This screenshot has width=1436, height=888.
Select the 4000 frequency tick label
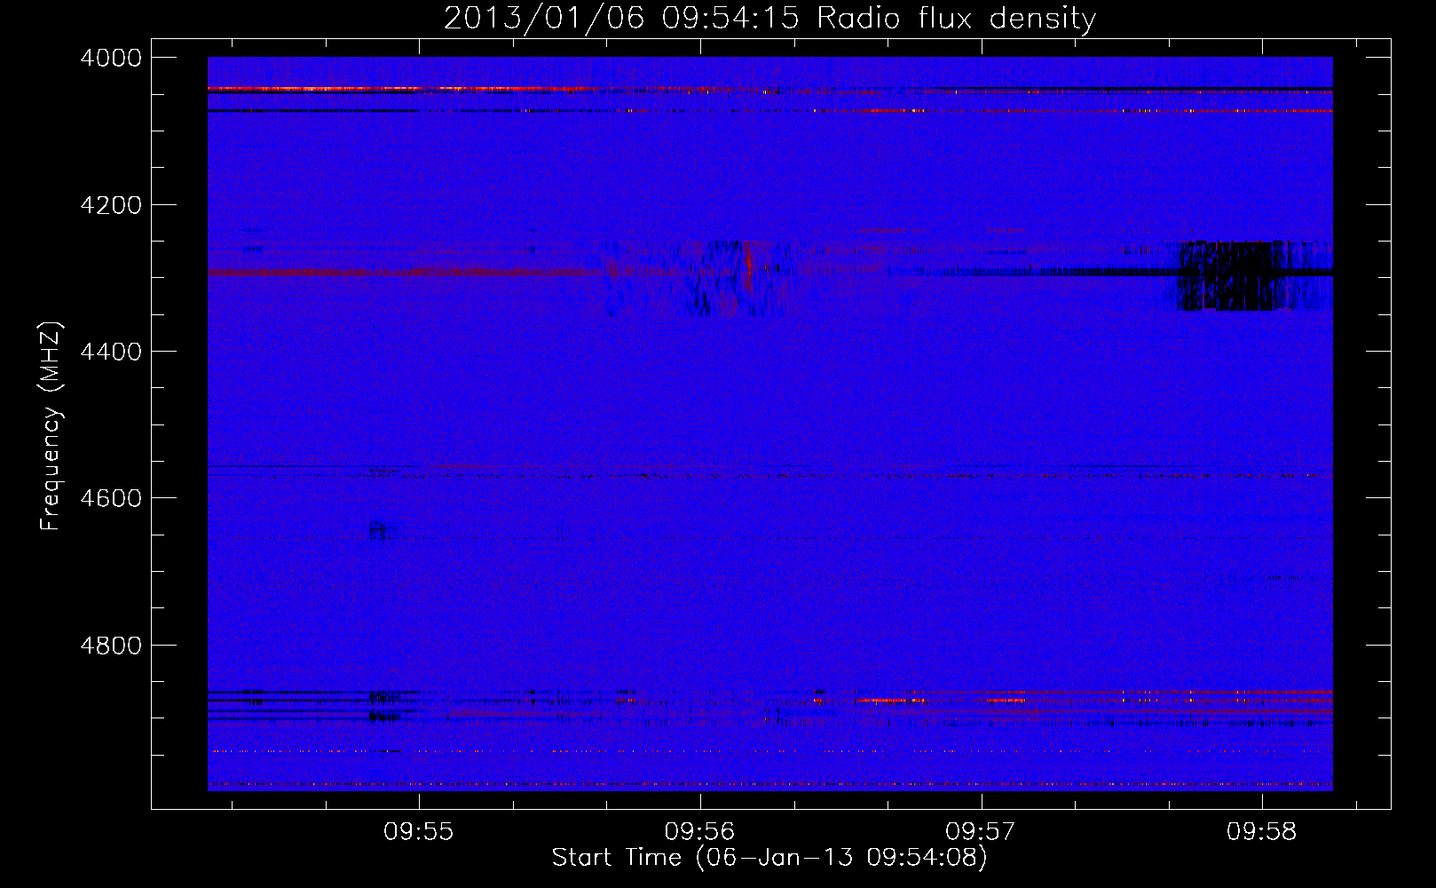[111, 58]
